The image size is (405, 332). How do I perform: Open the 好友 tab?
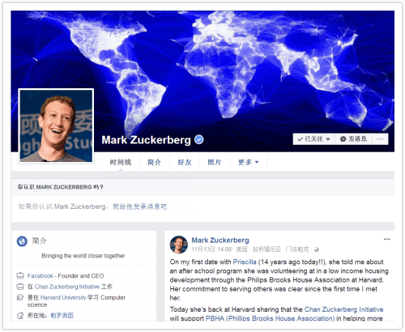[185, 162]
